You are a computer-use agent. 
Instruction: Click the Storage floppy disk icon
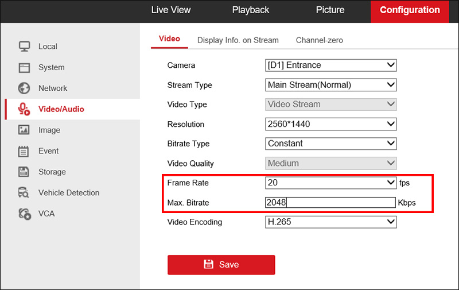24,172
